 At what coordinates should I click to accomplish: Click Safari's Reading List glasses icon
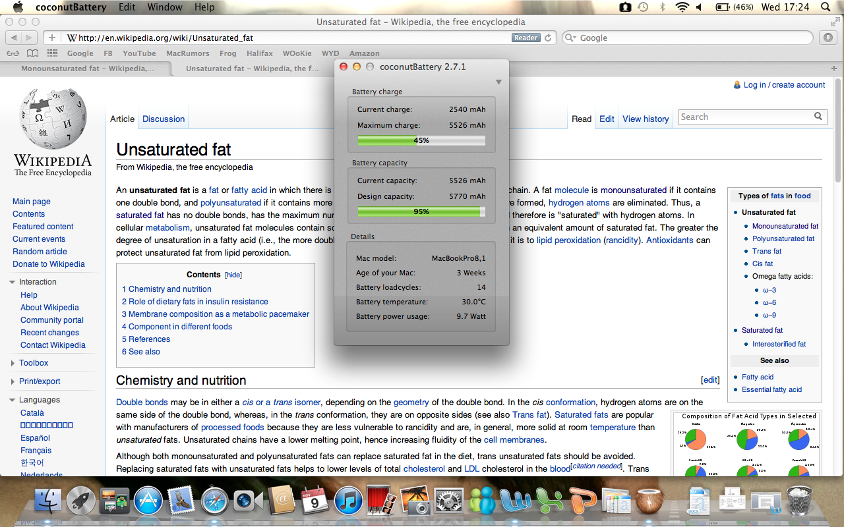(13, 53)
